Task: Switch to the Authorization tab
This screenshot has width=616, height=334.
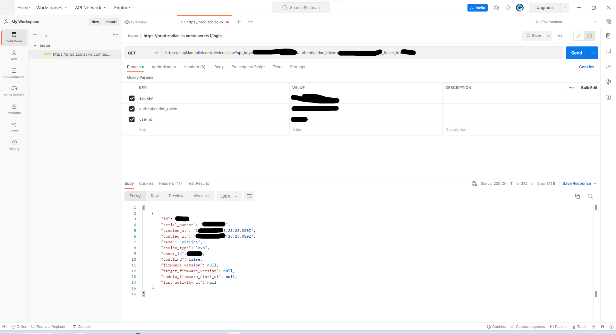Action: pyautogui.click(x=164, y=67)
